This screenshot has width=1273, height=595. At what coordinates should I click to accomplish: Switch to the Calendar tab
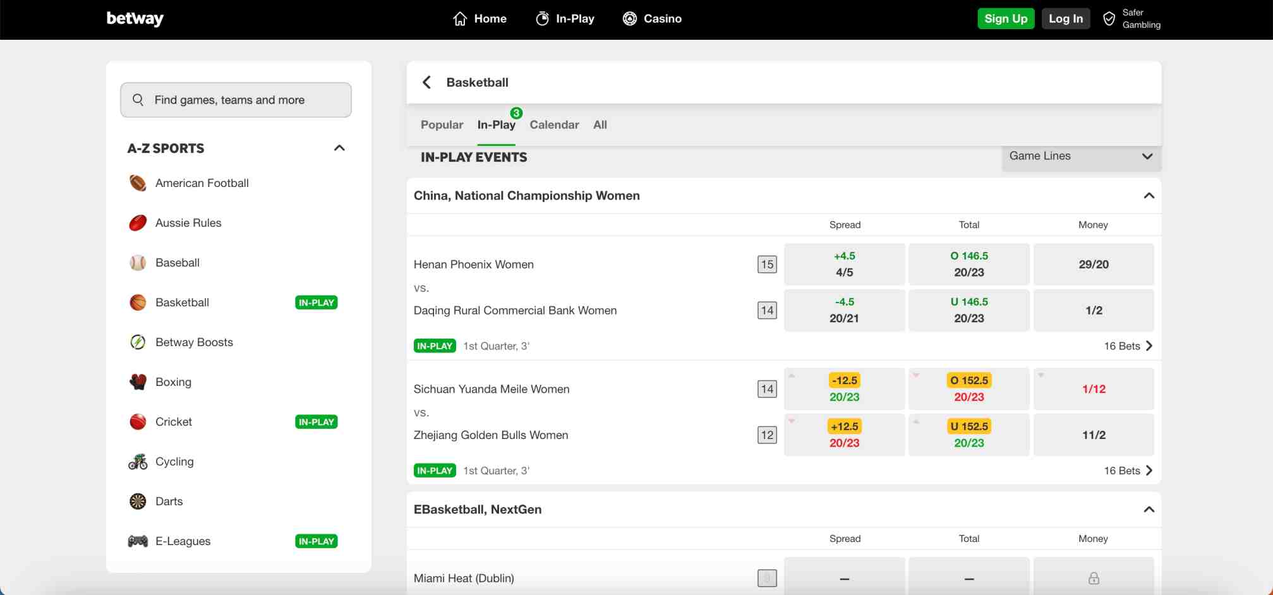pos(554,125)
